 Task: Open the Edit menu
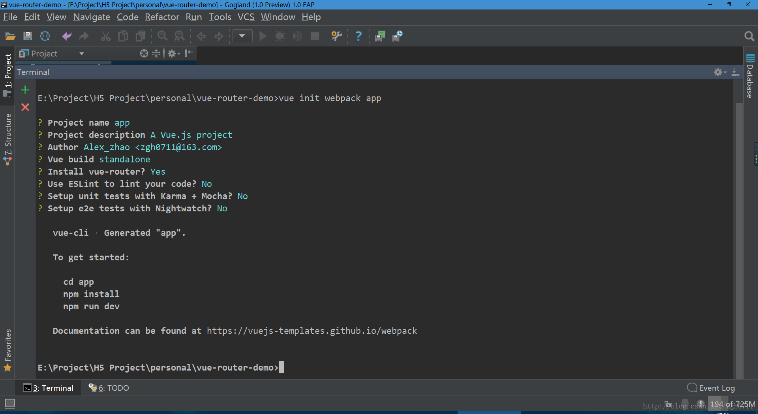[32, 17]
